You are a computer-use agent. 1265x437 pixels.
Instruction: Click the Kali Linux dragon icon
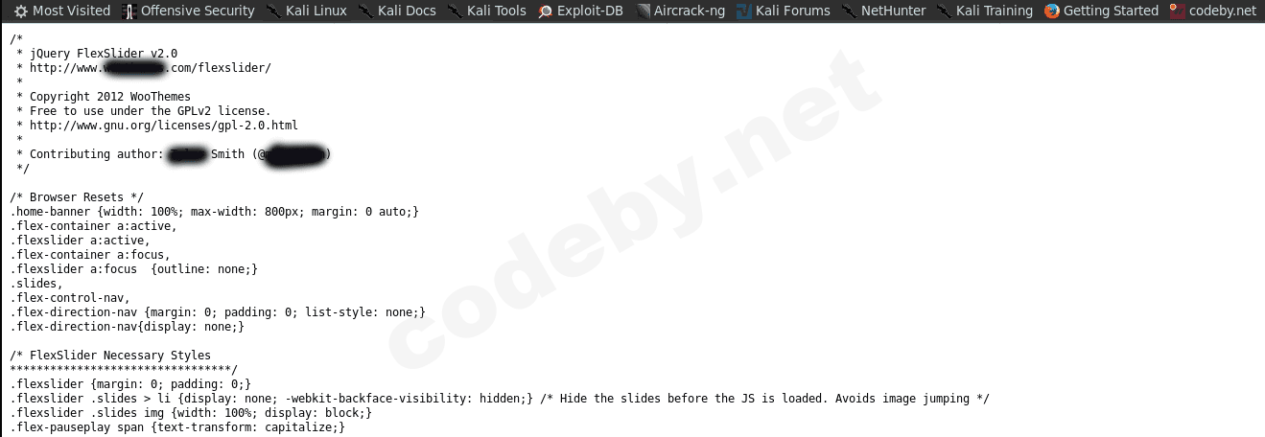[x=273, y=11]
